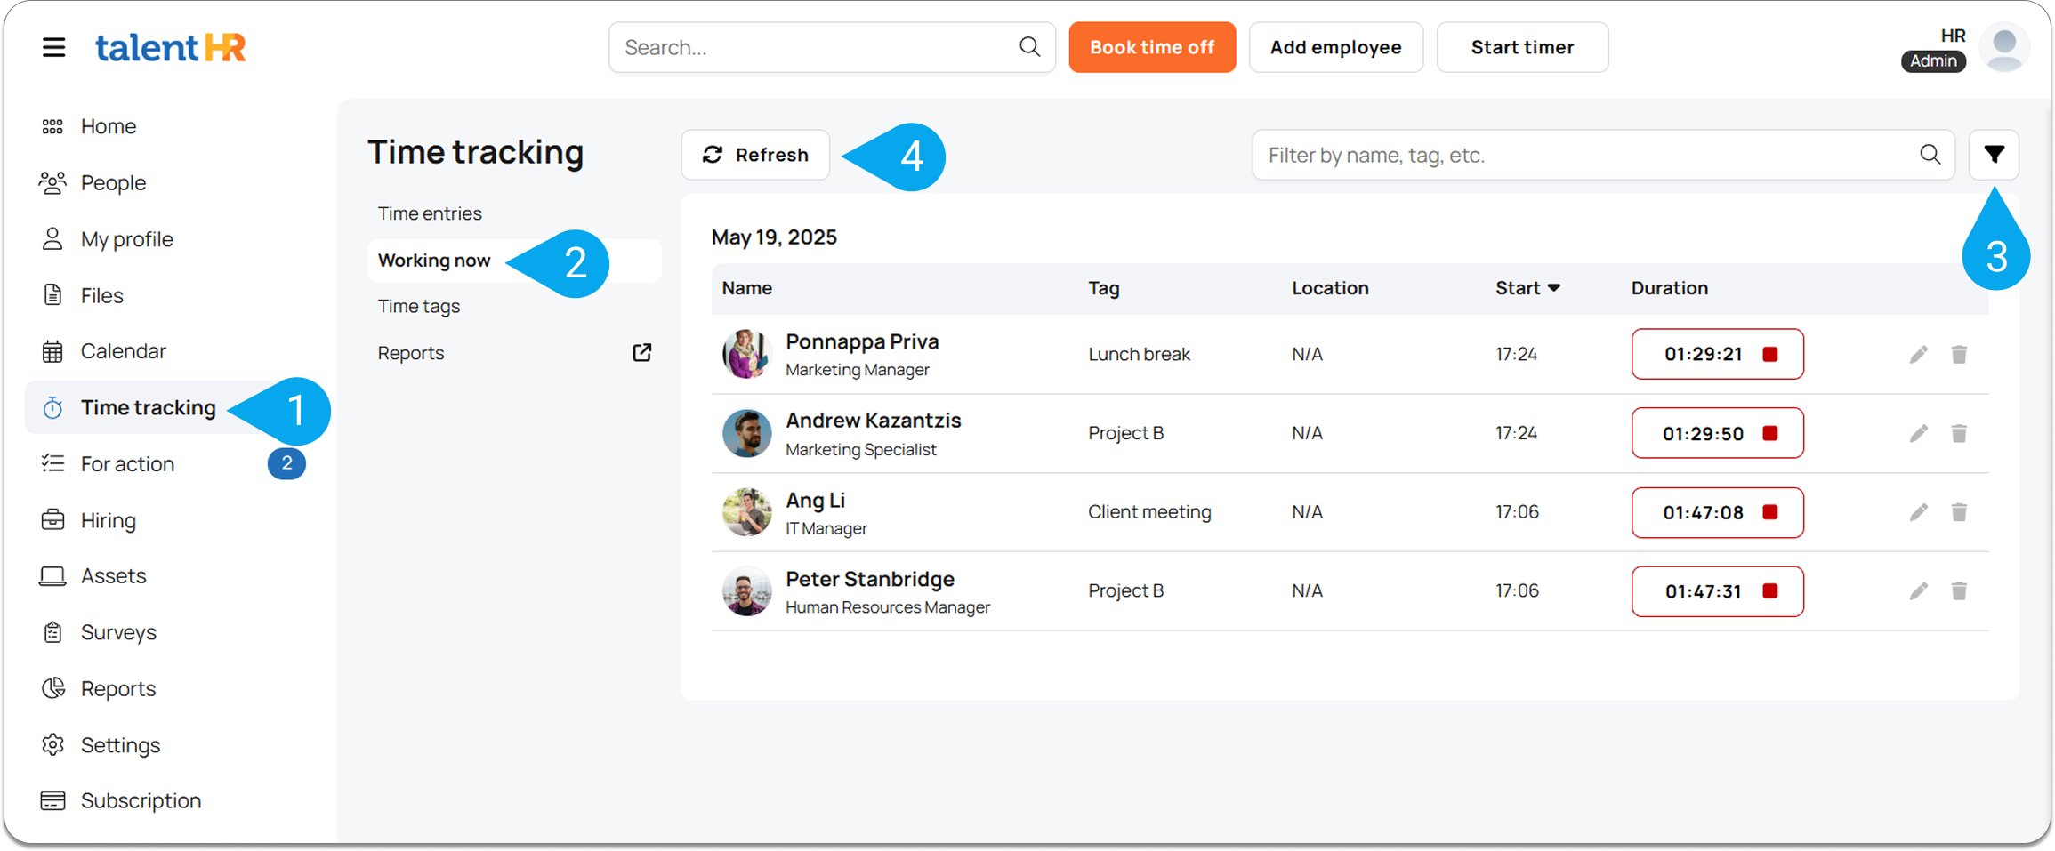Click the talentHR logo
The width and height of the screenshot is (2055, 851).
(170, 47)
